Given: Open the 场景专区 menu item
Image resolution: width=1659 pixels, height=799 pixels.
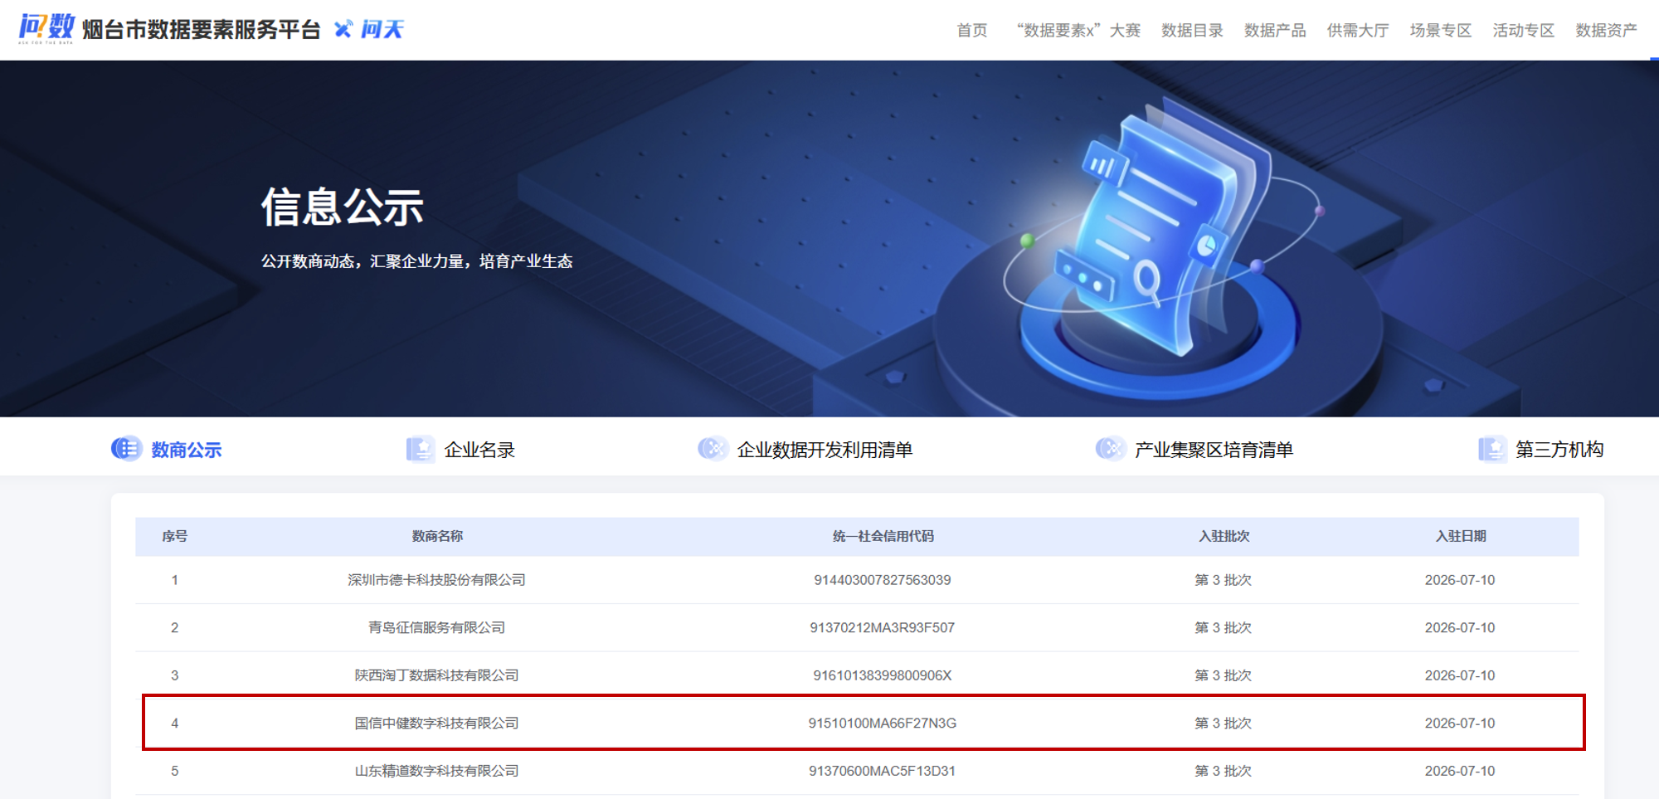Looking at the screenshot, I should click(1441, 31).
